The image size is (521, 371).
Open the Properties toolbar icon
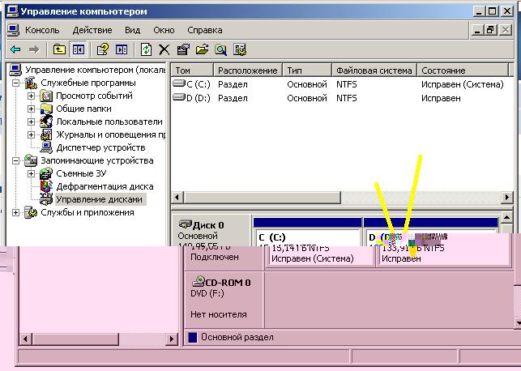[183, 49]
